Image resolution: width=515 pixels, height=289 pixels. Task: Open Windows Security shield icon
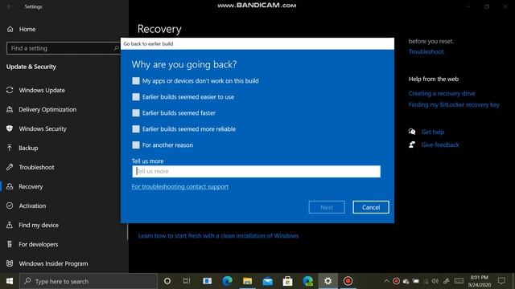(x=10, y=128)
